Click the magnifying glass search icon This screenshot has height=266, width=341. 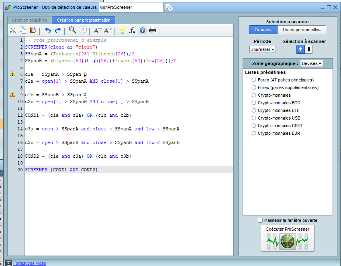pyautogui.click(x=72, y=30)
